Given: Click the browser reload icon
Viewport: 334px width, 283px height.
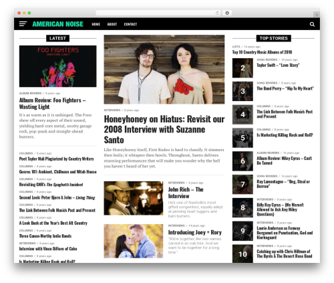Looking at the screenshot, I should point(217,13).
